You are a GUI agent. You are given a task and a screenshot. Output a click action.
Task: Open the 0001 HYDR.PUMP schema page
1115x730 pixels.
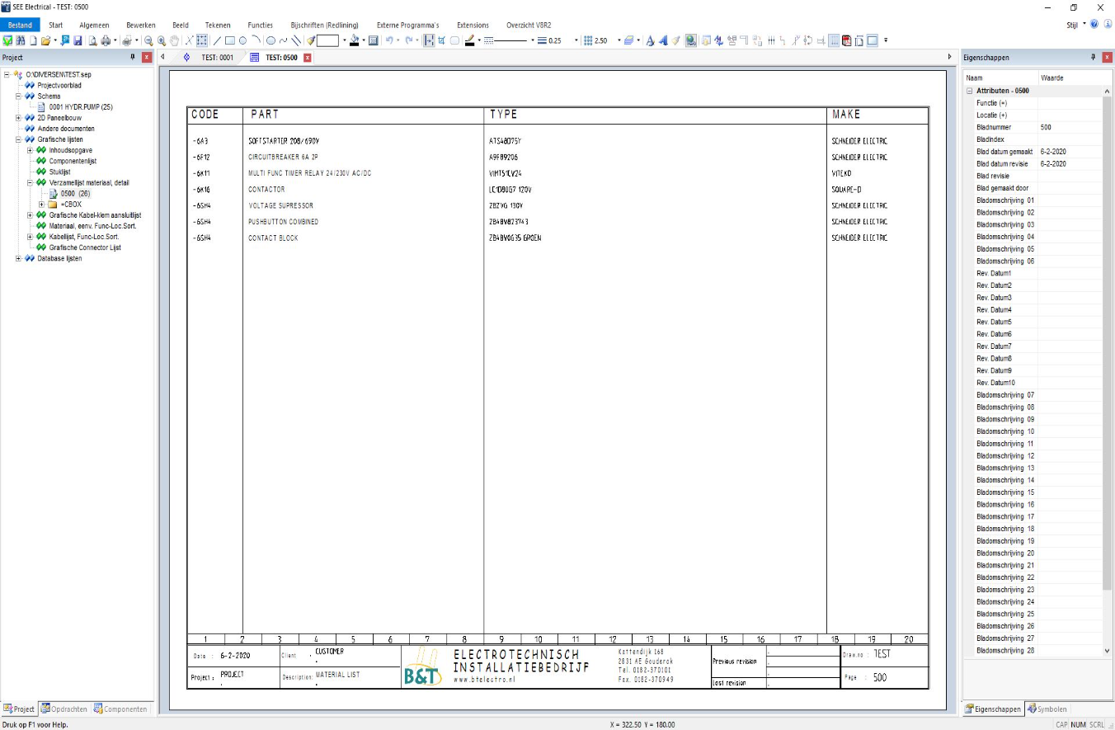(x=80, y=107)
